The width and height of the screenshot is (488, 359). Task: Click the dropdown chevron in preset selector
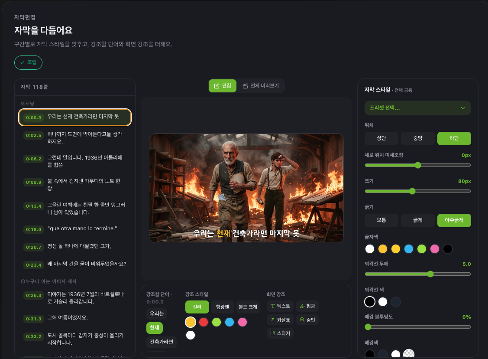463,108
